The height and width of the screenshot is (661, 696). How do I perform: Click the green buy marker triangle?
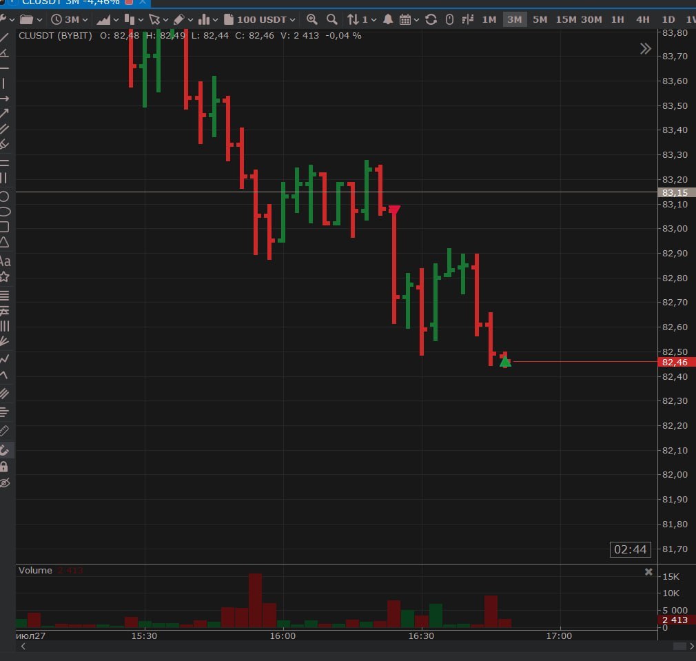click(505, 362)
